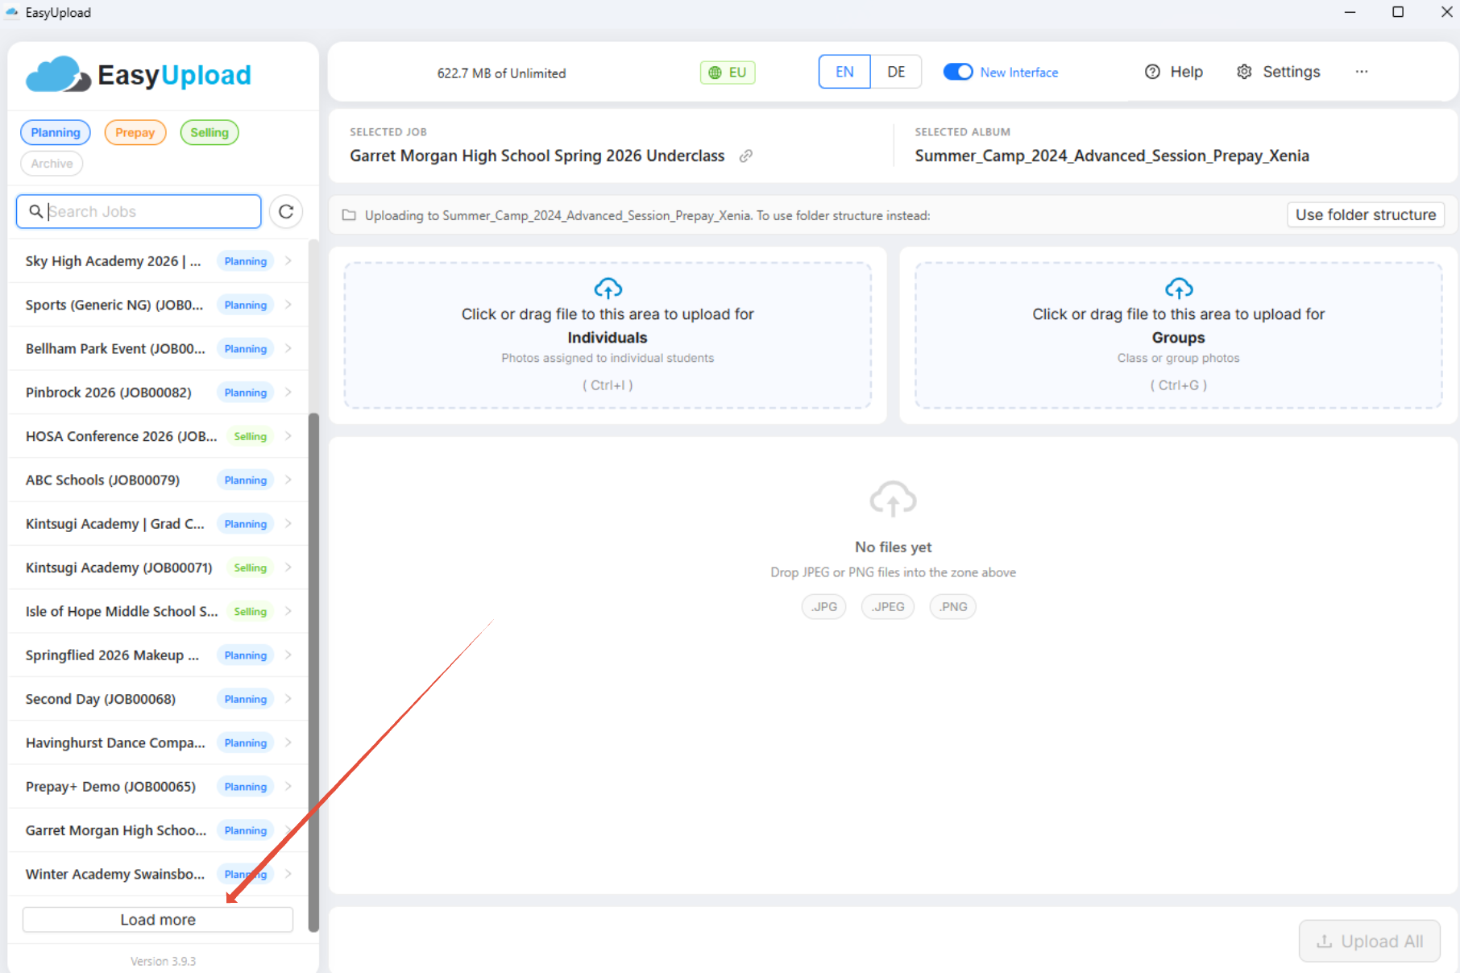The width and height of the screenshot is (1460, 973).
Task: Select Prepay+ Demo (JOB00065) job
Action: coord(158,787)
